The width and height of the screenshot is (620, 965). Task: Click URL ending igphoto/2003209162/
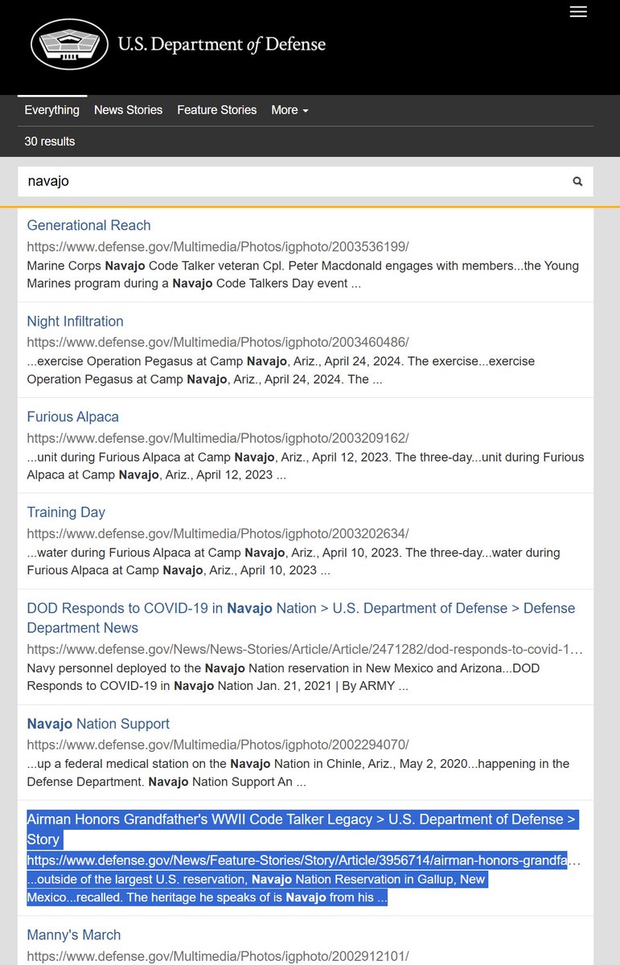click(218, 438)
